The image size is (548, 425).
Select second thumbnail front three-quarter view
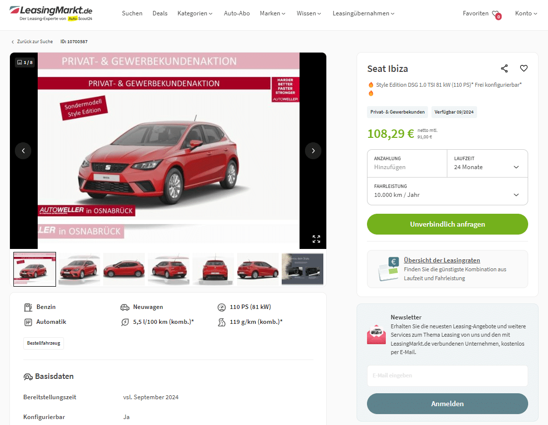[79, 269]
